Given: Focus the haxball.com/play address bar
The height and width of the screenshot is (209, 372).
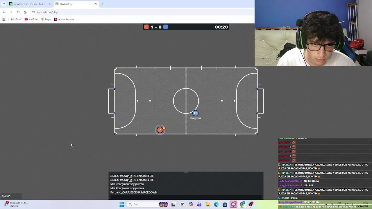Looking at the screenshot, I should pos(142,12).
